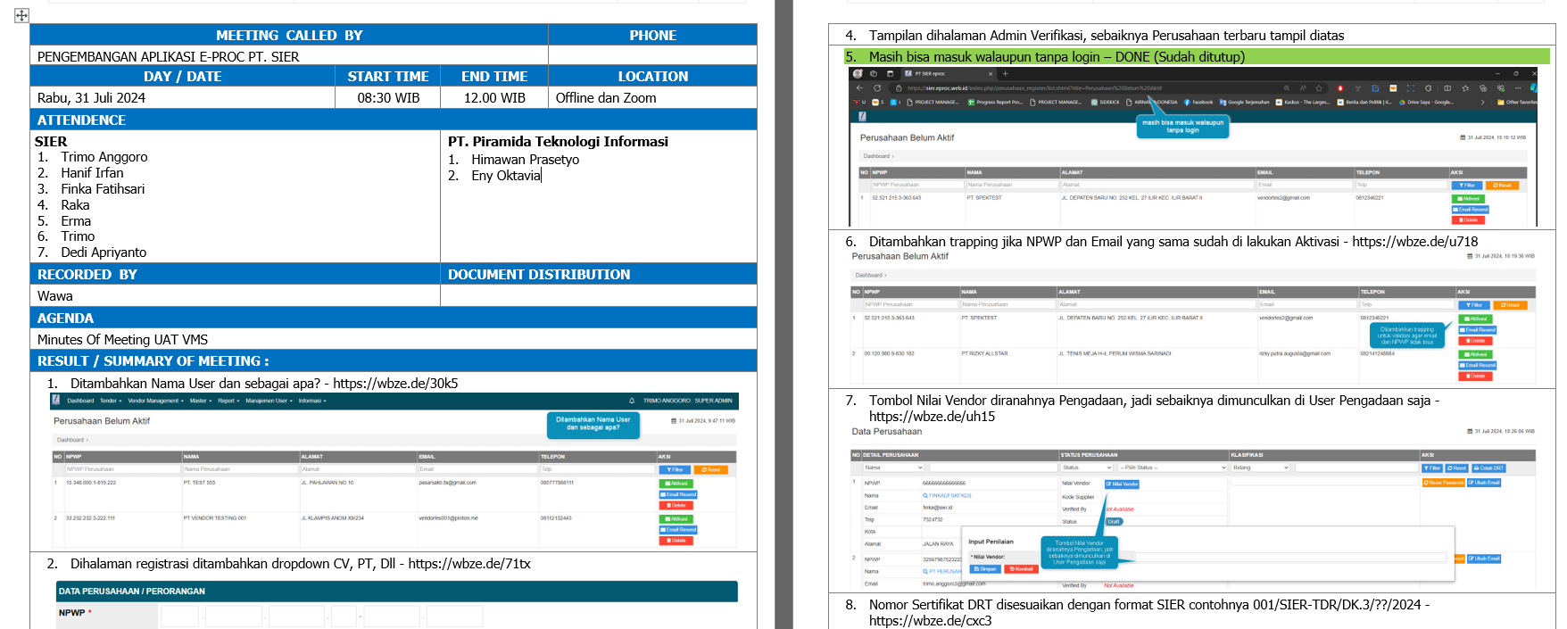Expand the Bidang dropdown
1567x629 pixels.
pyautogui.click(x=1260, y=468)
